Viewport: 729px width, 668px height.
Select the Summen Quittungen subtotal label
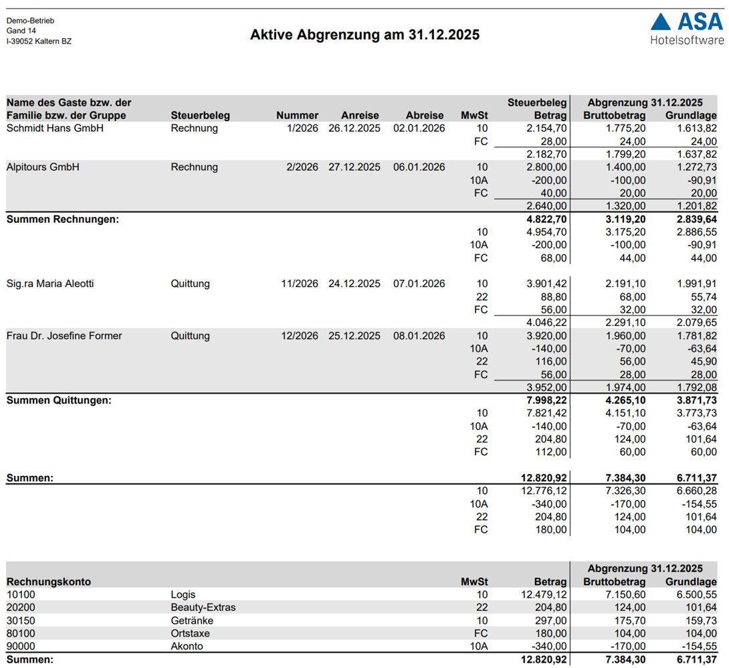click(x=59, y=400)
